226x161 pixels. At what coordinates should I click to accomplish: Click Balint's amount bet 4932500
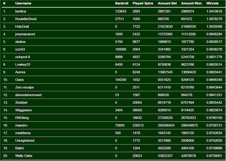[164, 148]
